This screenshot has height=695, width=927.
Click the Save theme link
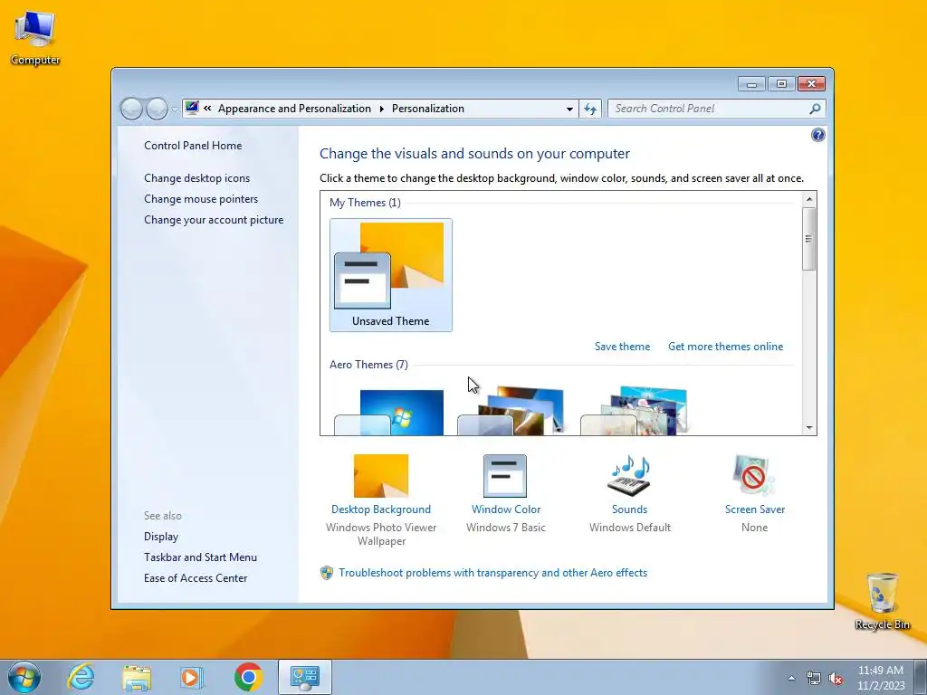[x=622, y=347]
